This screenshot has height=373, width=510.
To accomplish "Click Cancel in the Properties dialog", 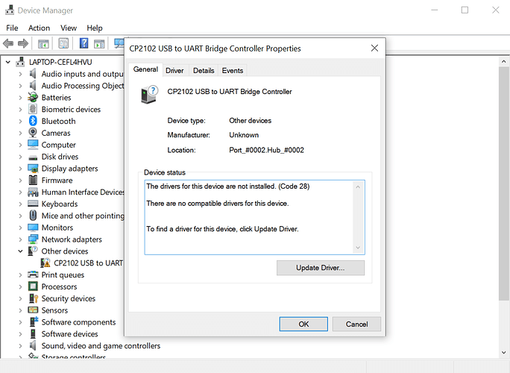I will point(357,324).
